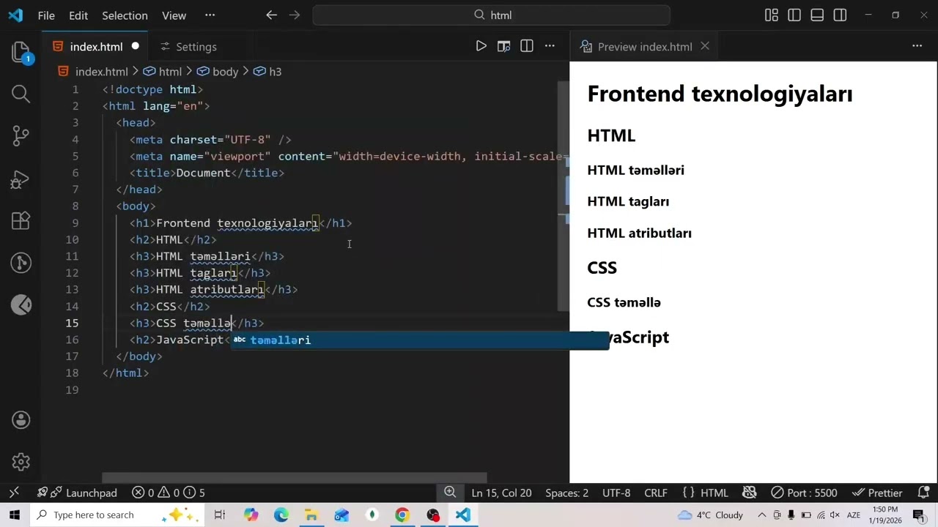Screen dimensions: 938x527
Task: Click the Prettier status item
Action: click(876, 493)
